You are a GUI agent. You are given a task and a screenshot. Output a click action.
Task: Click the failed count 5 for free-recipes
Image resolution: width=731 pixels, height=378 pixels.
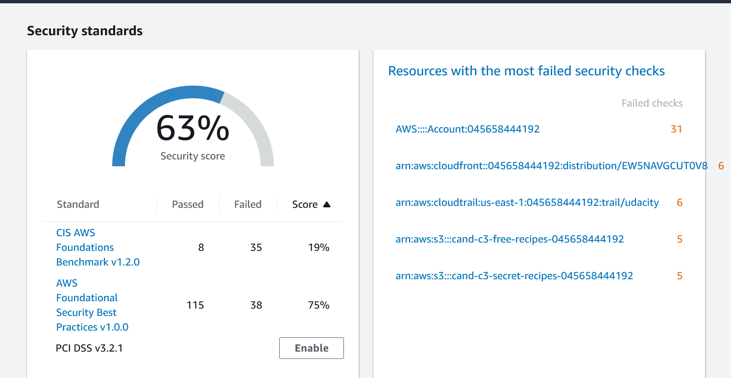(680, 239)
